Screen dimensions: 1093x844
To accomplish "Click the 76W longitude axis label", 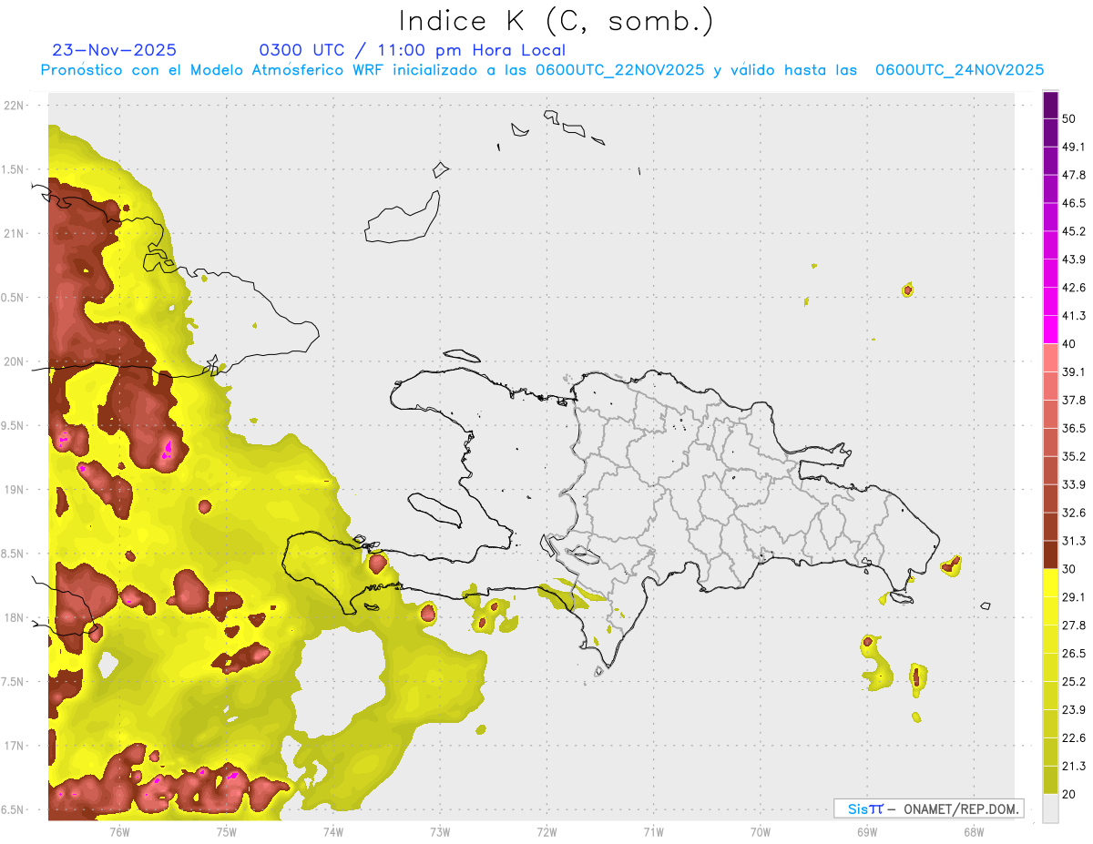I will (119, 831).
